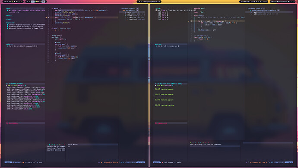Expand hello::main stack frame in Rust window
Screen dimensions: 298x168
(x=7, y=86)
